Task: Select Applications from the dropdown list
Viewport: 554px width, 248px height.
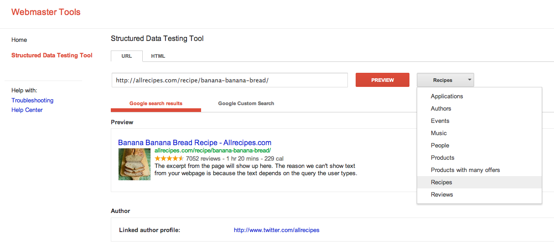Action: coord(447,96)
